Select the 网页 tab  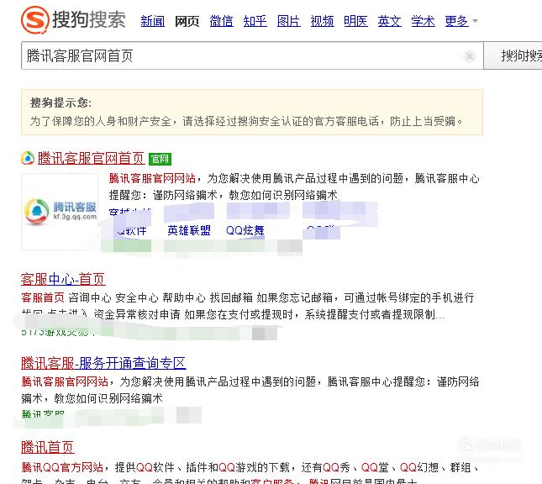(187, 21)
